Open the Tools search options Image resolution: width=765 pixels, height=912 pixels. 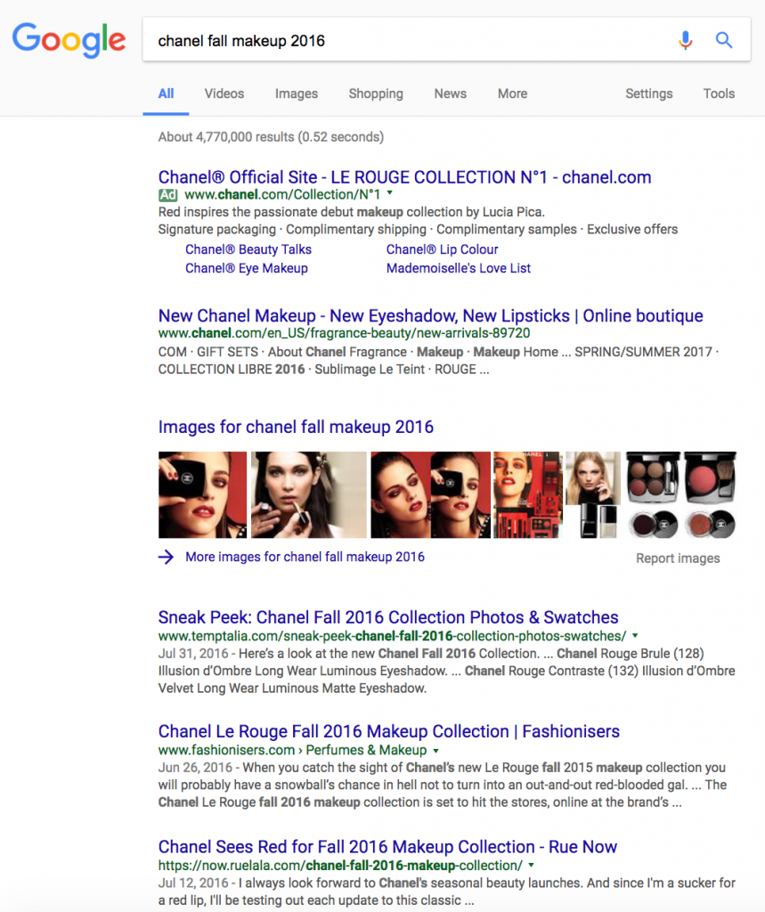pos(719,94)
